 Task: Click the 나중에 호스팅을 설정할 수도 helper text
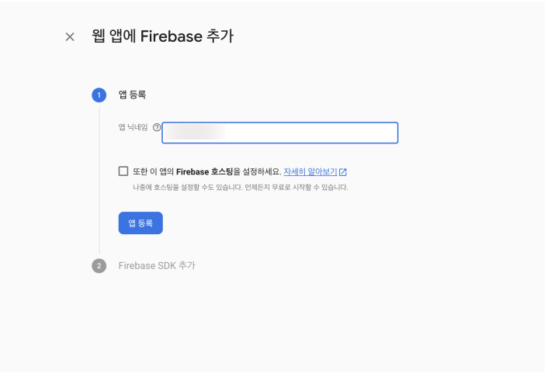click(x=188, y=188)
